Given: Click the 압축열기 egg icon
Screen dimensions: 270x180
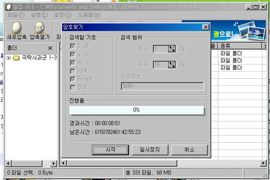Looking at the screenshot, I should pyautogui.click(x=39, y=28).
